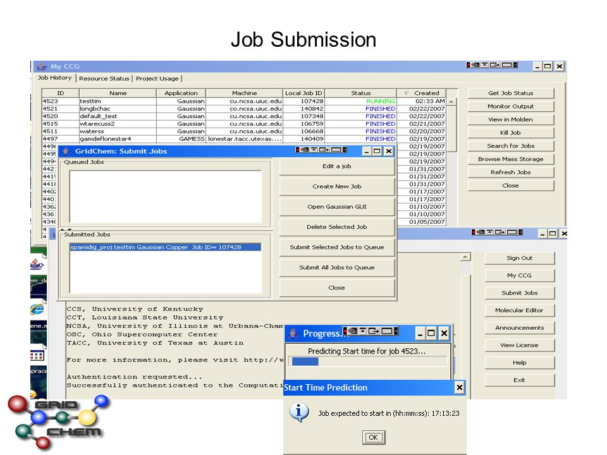Click the Announcements button
This screenshot has width=607, height=455.
tap(520, 328)
